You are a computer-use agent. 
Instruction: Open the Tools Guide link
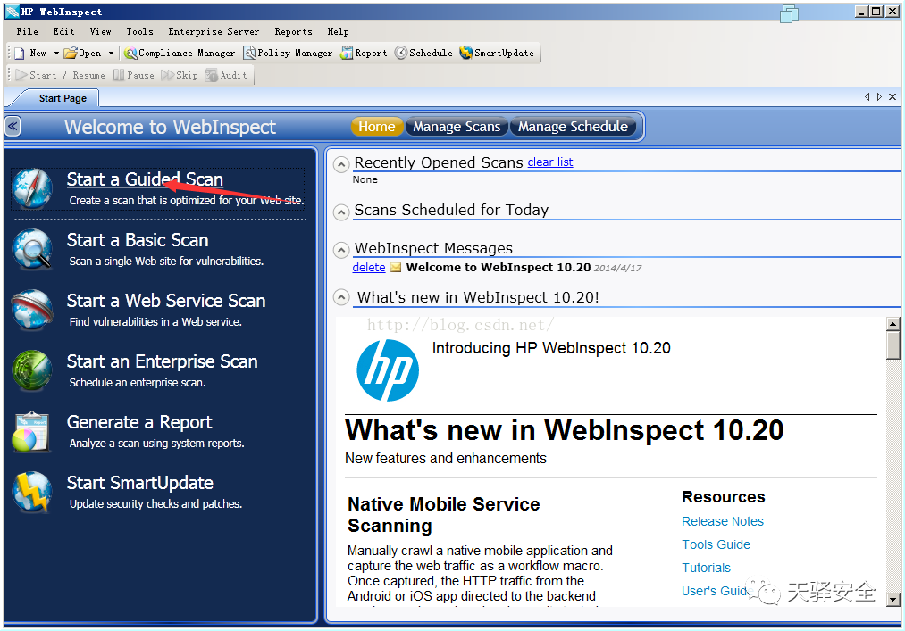716,544
